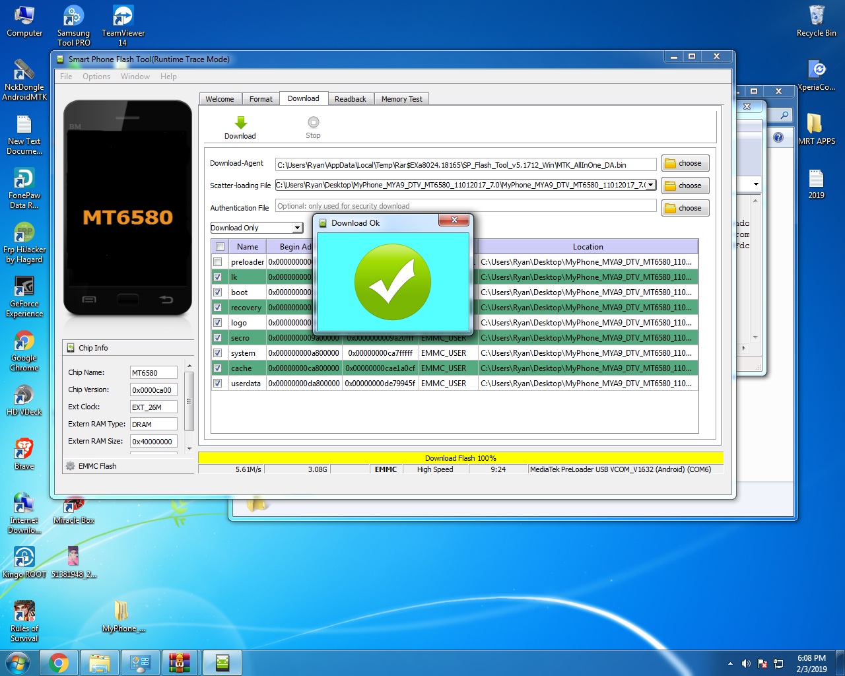Image resolution: width=845 pixels, height=676 pixels.
Task: Uncheck the secro partition checkbox
Action: [217, 338]
